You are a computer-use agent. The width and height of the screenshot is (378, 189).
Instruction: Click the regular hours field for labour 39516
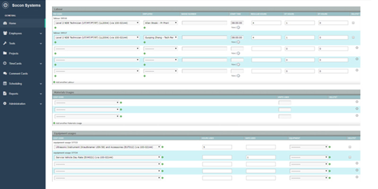coord(266,23)
